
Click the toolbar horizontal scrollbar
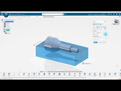44,78
